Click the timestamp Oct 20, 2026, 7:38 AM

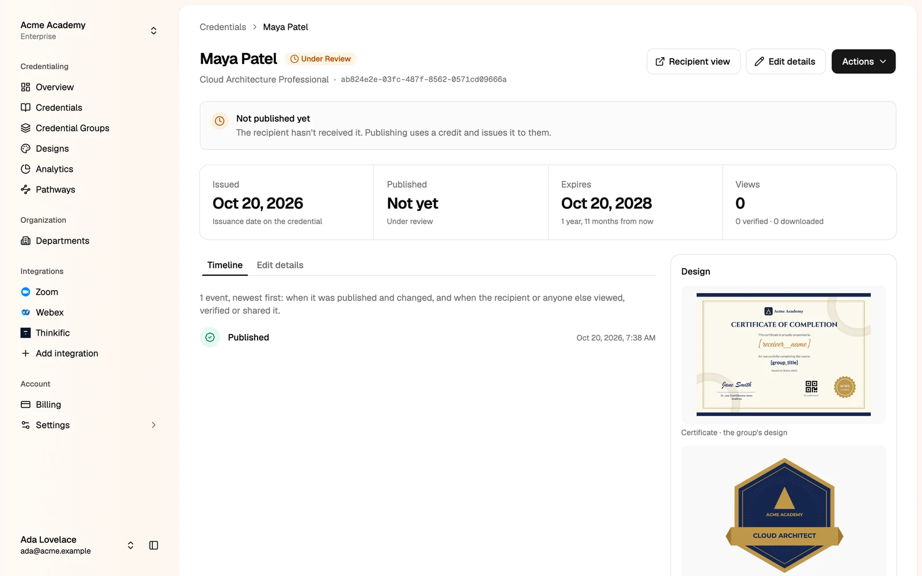pos(615,338)
